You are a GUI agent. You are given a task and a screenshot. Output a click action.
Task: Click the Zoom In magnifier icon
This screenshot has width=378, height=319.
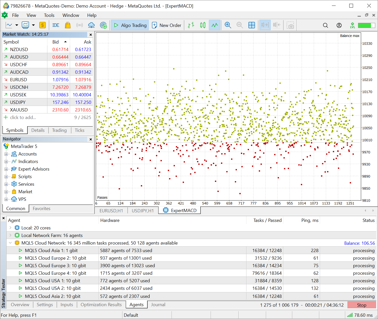[228, 25]
